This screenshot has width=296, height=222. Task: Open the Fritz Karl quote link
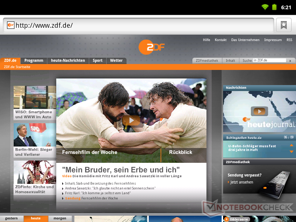pyautogui.click(x=98, y=193)
